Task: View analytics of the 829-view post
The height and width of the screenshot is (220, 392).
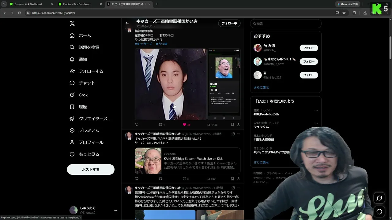Action: pos(211,179)
